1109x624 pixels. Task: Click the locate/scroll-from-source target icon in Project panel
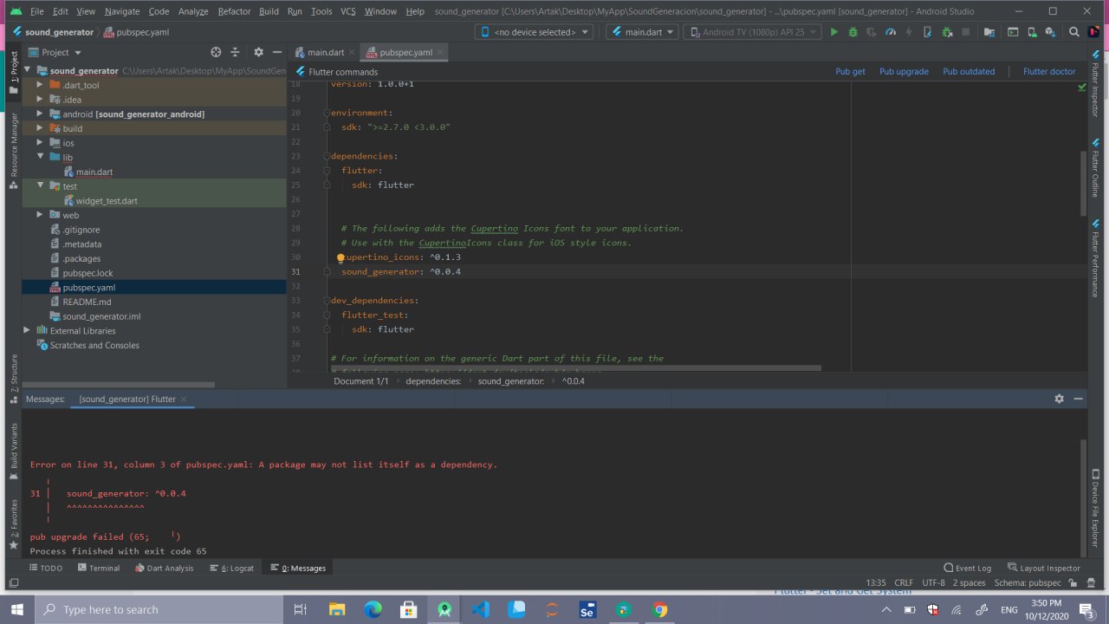pos(216,52)
